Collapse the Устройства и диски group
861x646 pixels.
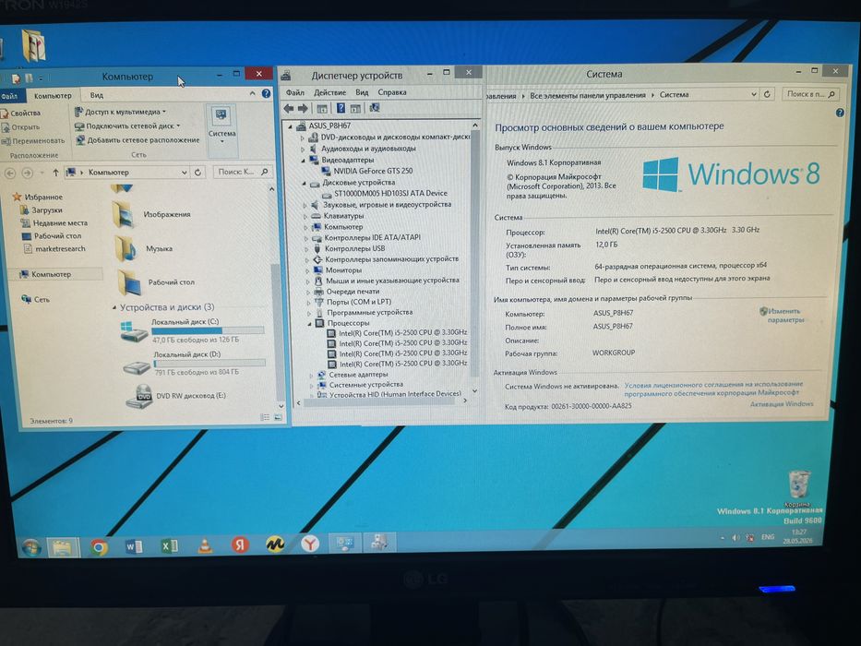click(x=114, y=307)
